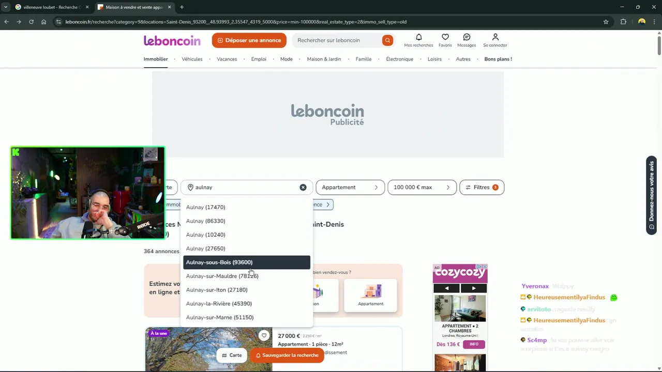Click INFO button in cozycozy ad

pos(474,344)
